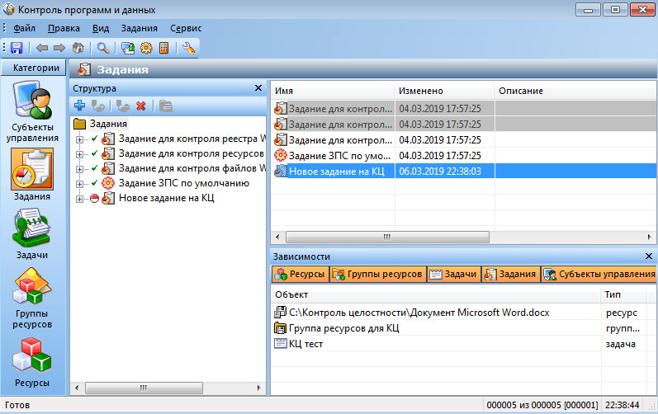Screen dimensions: 658x414
Task: Sort dependencies by Тип column header
Action: (x=623, y=294)
